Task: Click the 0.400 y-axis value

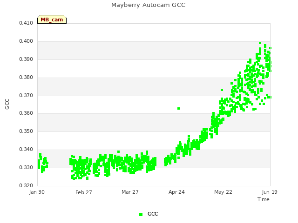Action: (x=26, y=41)
